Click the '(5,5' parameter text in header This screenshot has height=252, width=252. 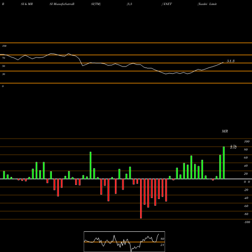[x=130, y=4]
